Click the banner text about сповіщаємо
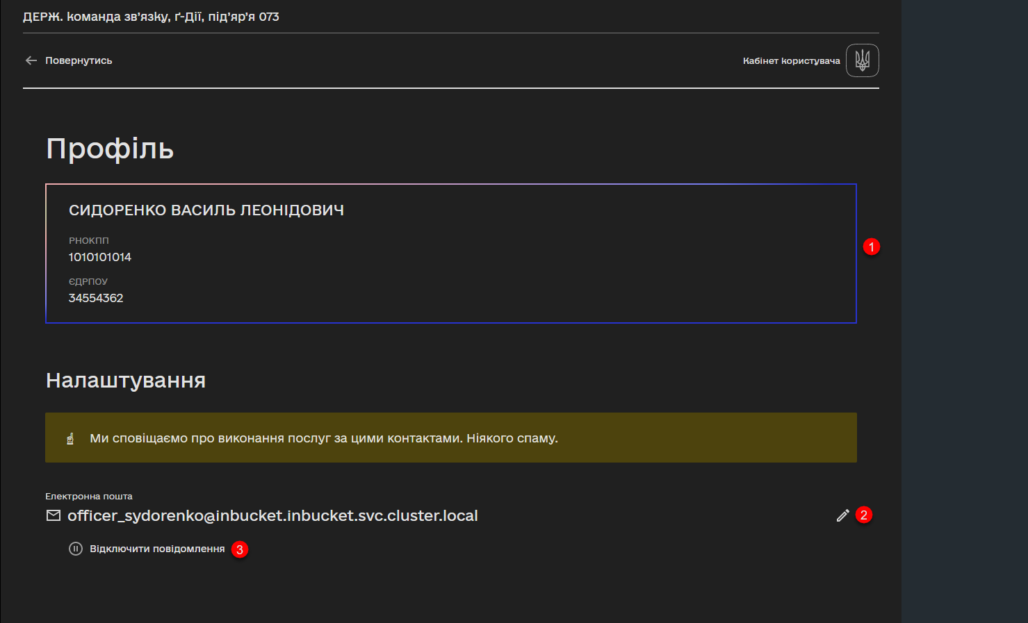This screenshot has height=623, width=1028. point(324,438)
